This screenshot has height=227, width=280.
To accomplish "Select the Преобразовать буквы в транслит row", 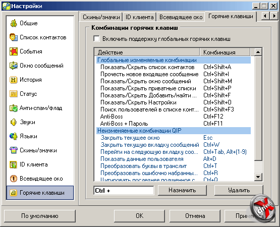I will point(174,166).
